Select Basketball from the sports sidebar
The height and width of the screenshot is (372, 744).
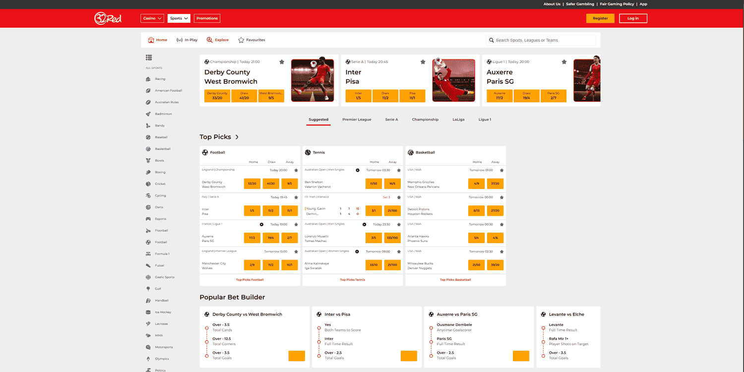164,148
